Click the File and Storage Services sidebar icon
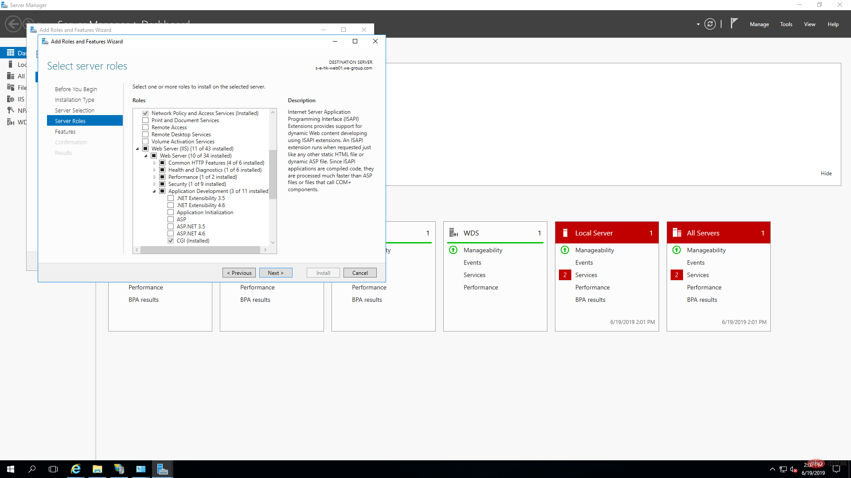The height and width of the screenshot is (478, 851). 11,88
